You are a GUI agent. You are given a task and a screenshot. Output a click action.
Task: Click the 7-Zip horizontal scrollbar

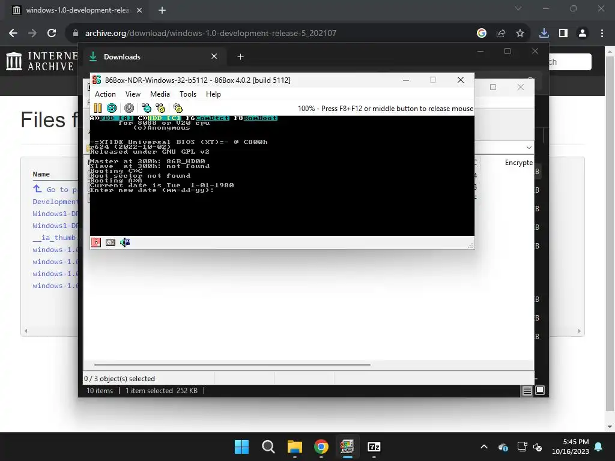[x=232, y=364]
